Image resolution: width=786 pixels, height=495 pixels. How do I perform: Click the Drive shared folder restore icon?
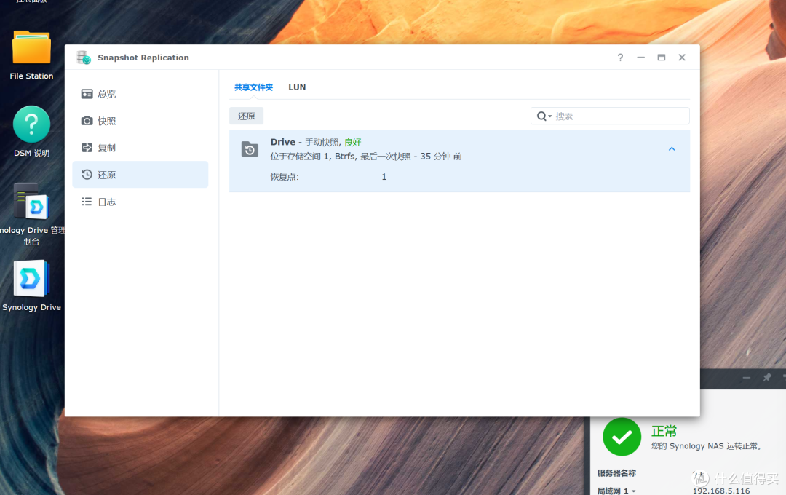pos(250,149)
